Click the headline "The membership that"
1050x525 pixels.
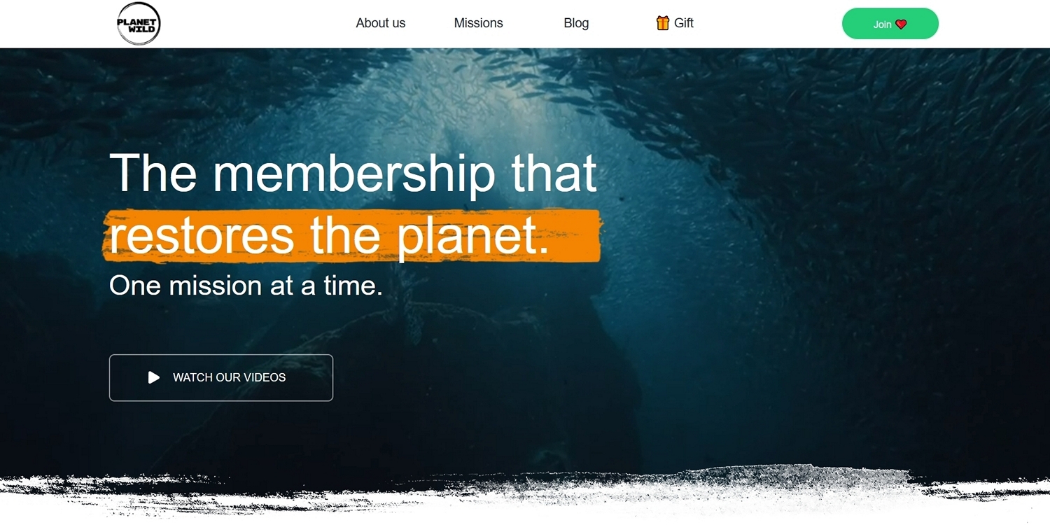353,173
